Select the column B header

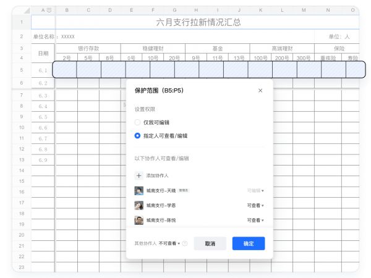(67, 11)
